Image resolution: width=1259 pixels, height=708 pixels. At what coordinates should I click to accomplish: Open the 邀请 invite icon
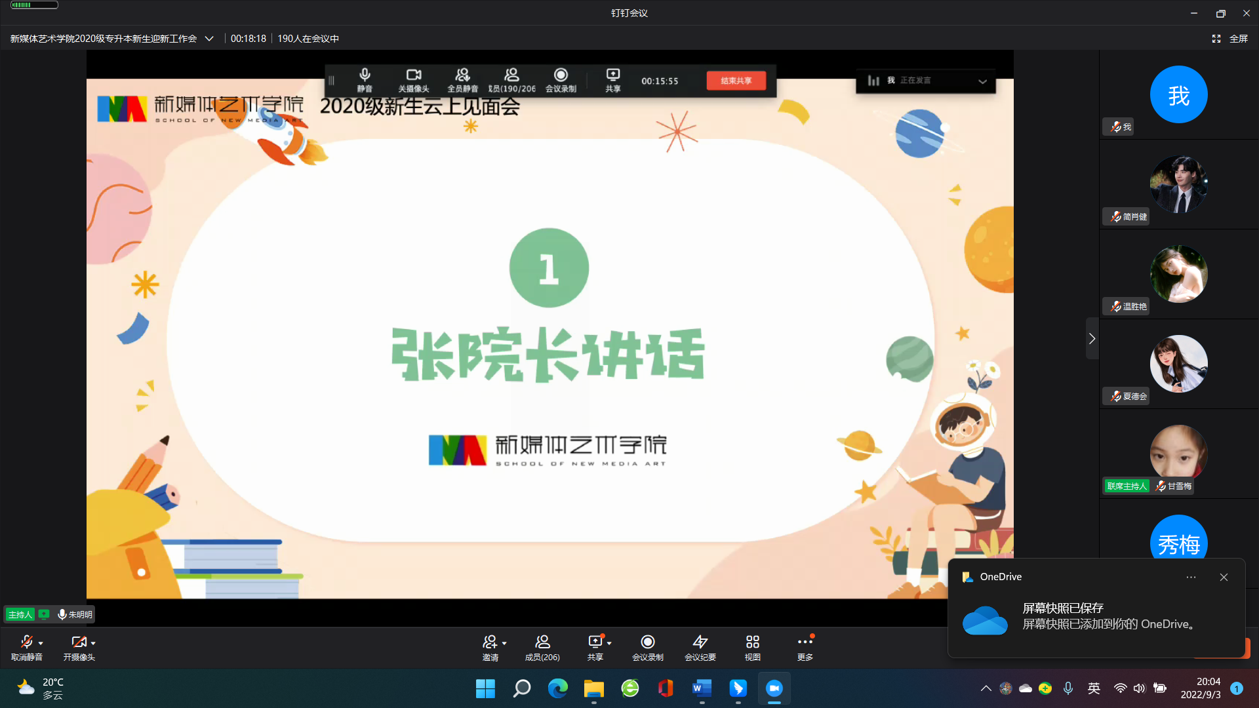click(489, 642)
